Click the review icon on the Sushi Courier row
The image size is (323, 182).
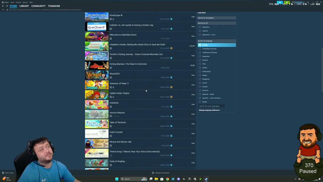[171, 136]
